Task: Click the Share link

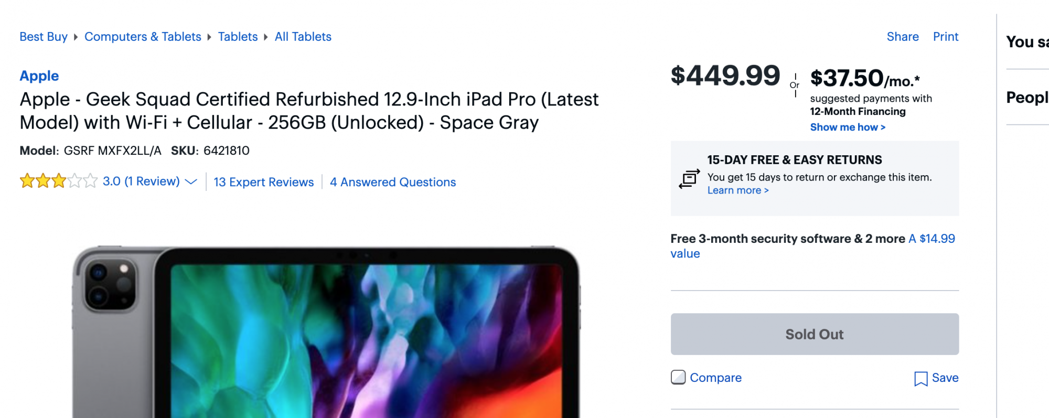Action: [x=903, y=37]
